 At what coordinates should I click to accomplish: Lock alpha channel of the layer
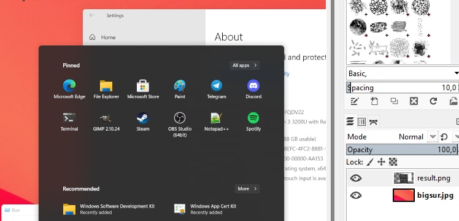(393, 162)
